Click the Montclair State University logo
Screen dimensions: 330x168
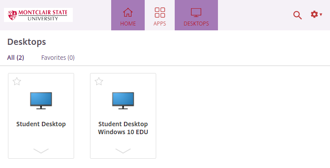pyautogui.click(x=38, y=15)
